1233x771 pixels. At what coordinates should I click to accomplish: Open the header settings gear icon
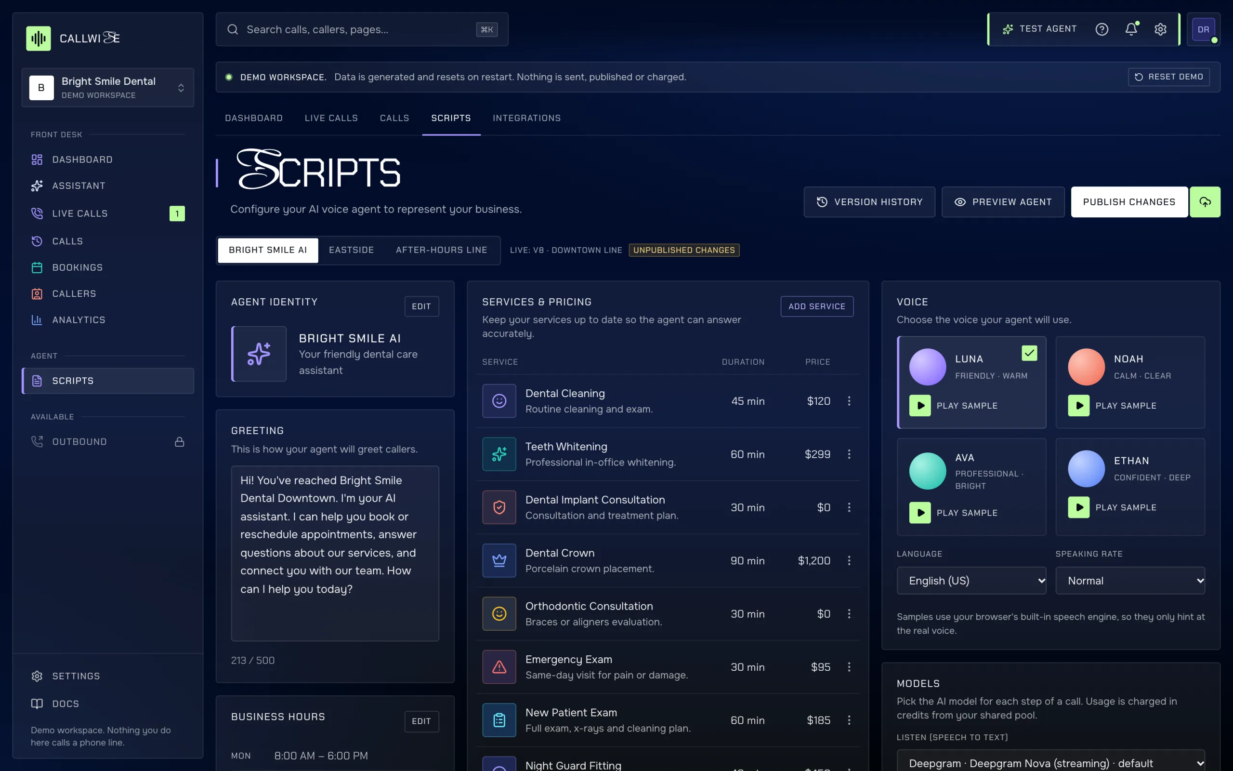click(x=1160, y=29)
